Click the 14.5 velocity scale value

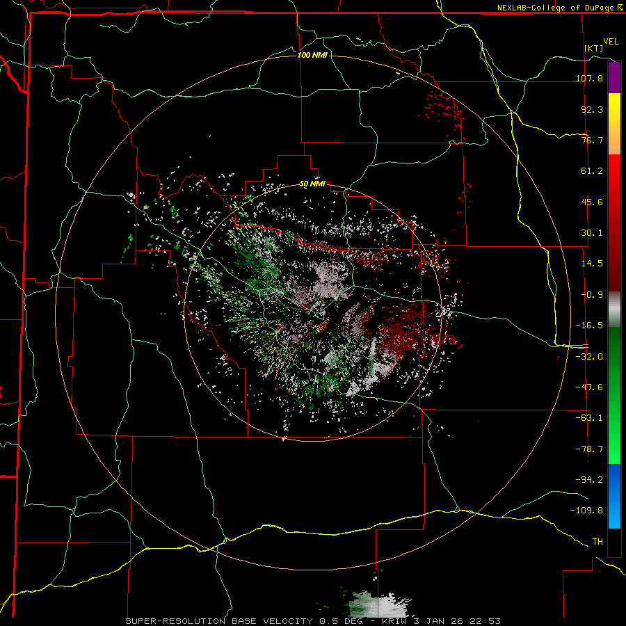point(592,264)
